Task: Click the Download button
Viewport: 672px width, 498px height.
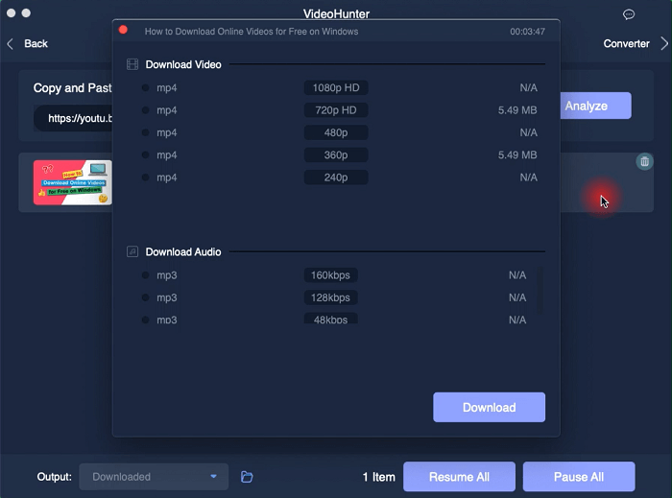Action: (489, 407)
